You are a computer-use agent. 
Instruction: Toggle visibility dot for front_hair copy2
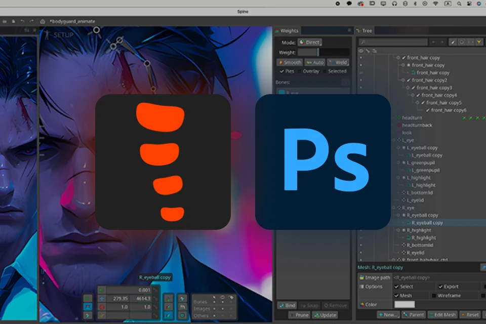click(361, 80)
